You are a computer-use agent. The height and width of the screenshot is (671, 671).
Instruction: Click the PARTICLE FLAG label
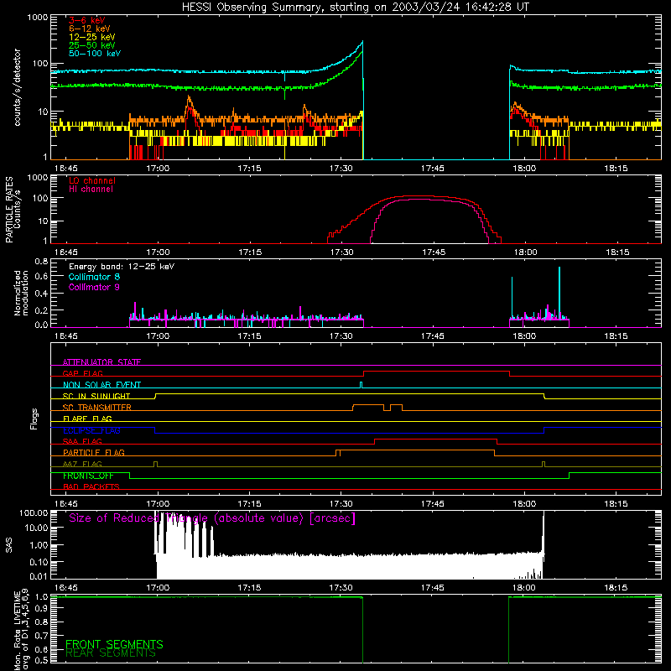pyautogui.click(x=94, y=452)
